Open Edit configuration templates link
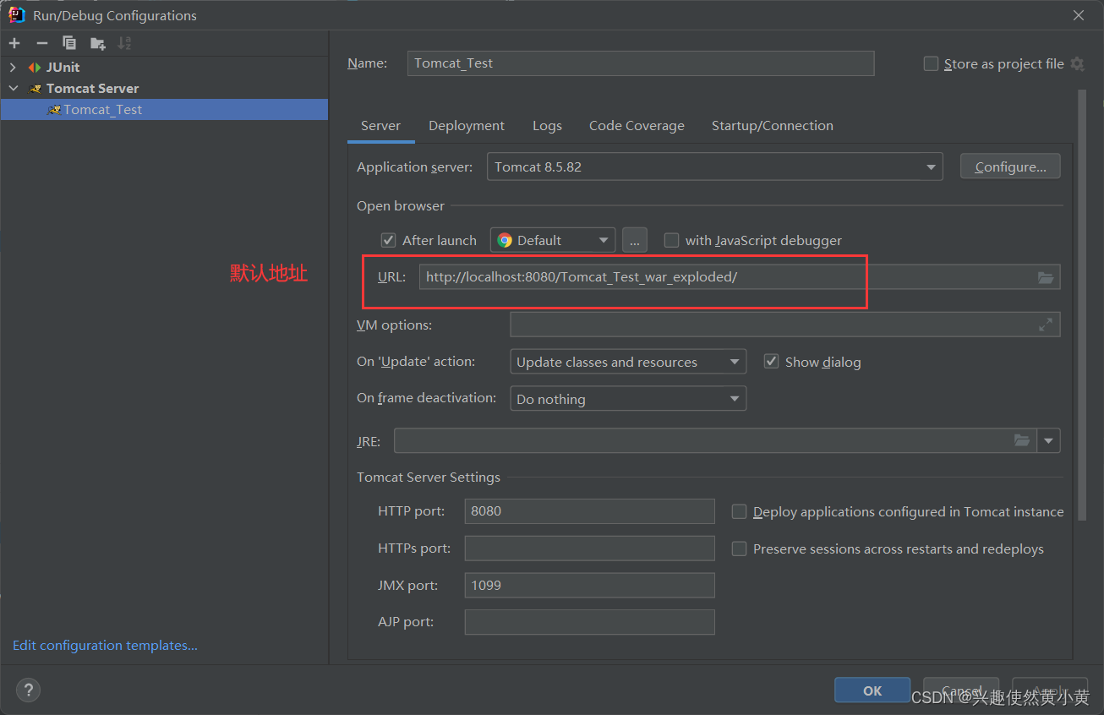This screenshot has width=1104, height=715. [105, 645]
